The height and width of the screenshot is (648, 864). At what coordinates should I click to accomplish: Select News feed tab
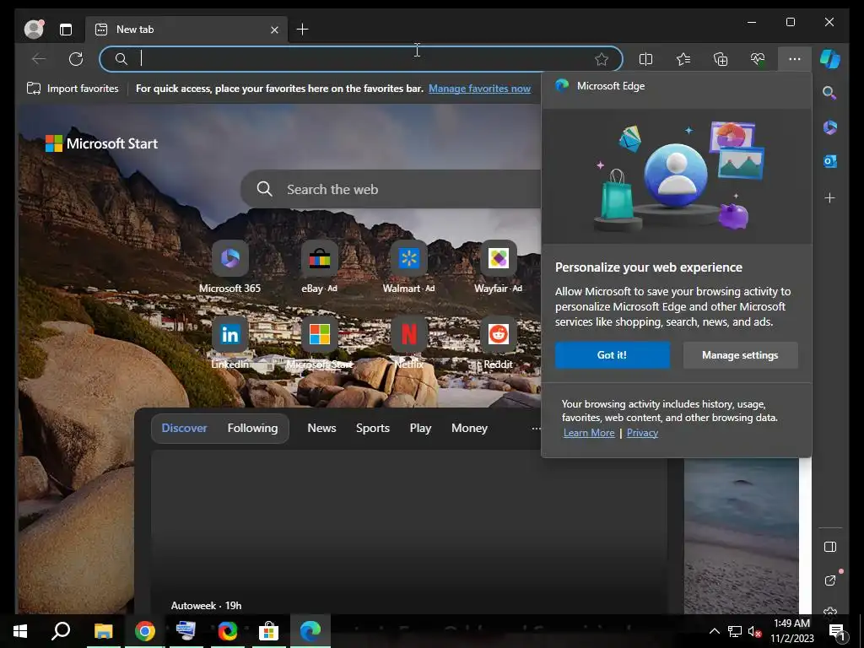coord(321,428)
